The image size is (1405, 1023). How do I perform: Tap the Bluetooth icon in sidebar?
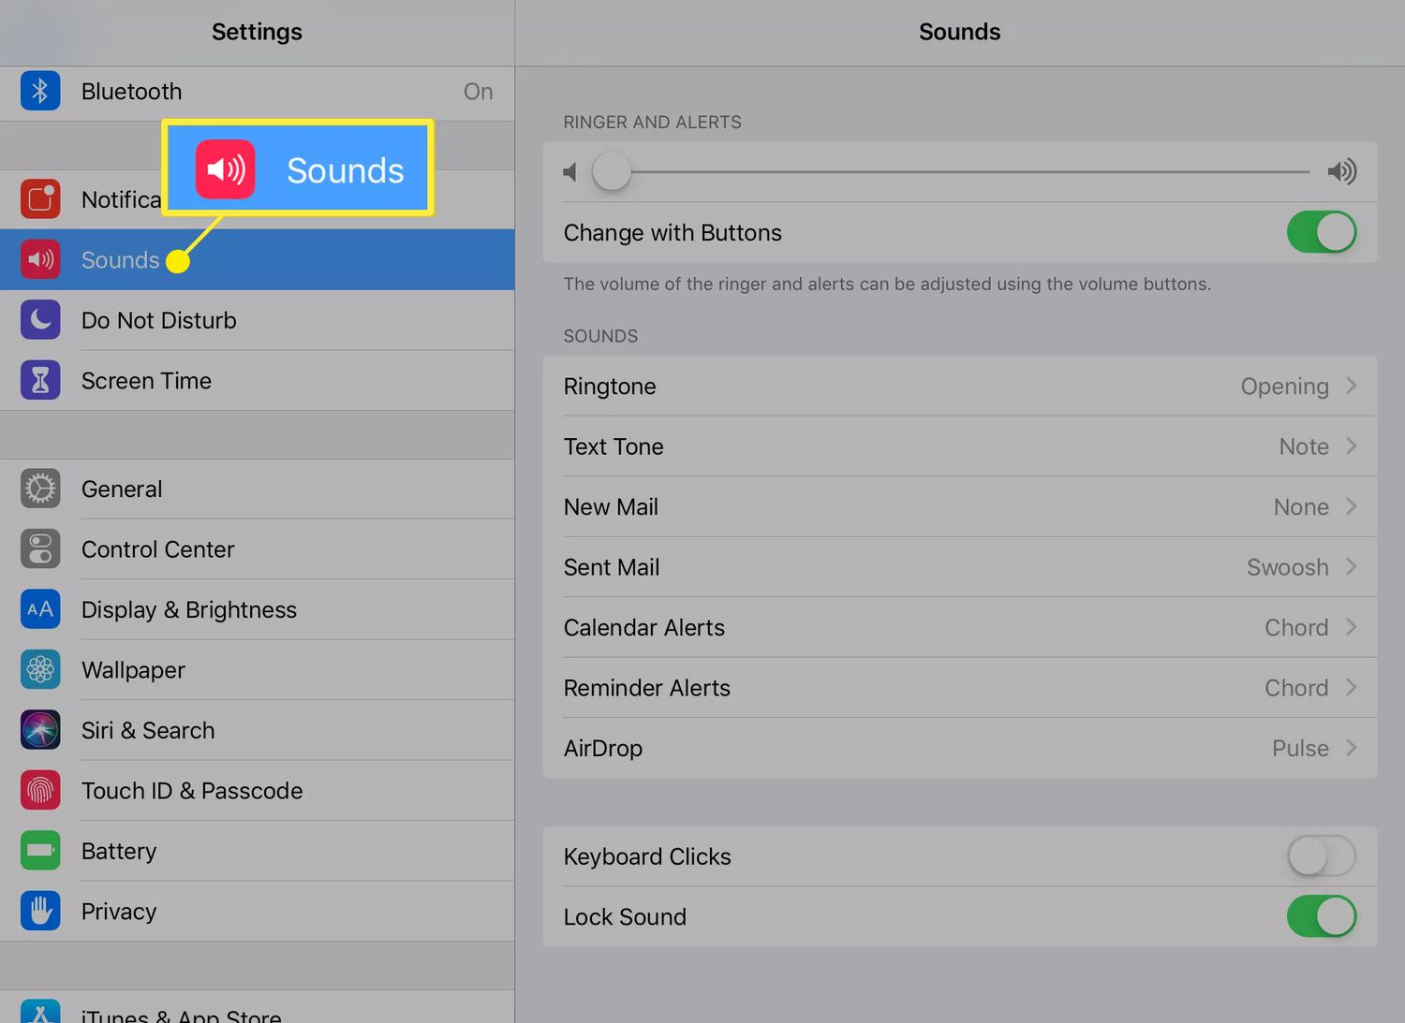coord(40,91)
